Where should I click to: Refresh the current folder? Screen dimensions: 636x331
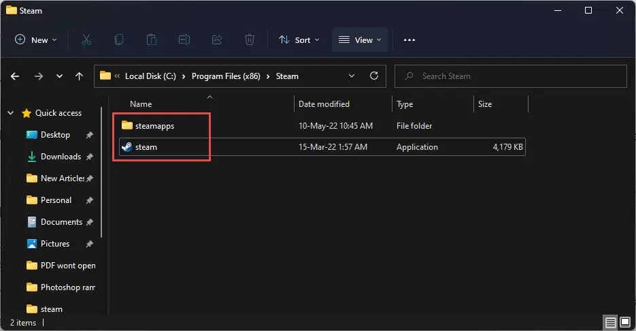[374, 76]
